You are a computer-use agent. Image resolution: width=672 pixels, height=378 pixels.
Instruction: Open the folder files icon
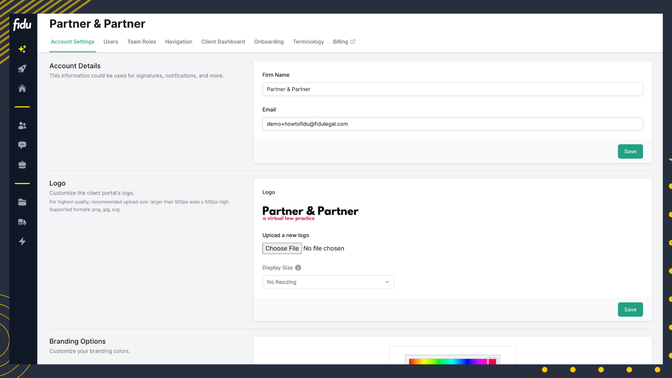[22, 202]
